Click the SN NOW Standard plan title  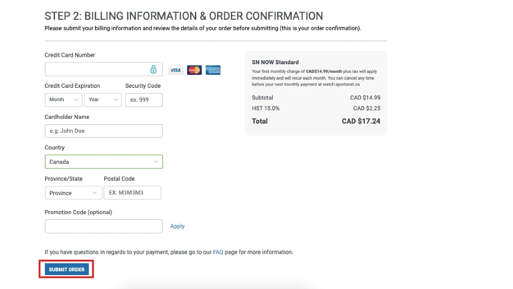coord(275,62)
